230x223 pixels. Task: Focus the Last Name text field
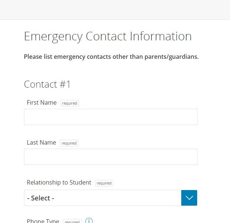(110, 157)
